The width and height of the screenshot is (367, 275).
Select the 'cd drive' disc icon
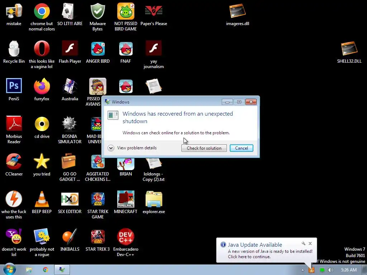(x=42, y=124)
